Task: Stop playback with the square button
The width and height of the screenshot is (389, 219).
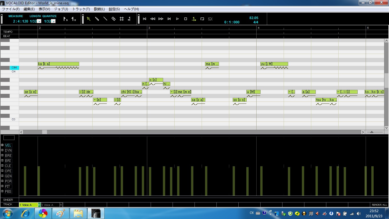Action: [x=186, y=19]
